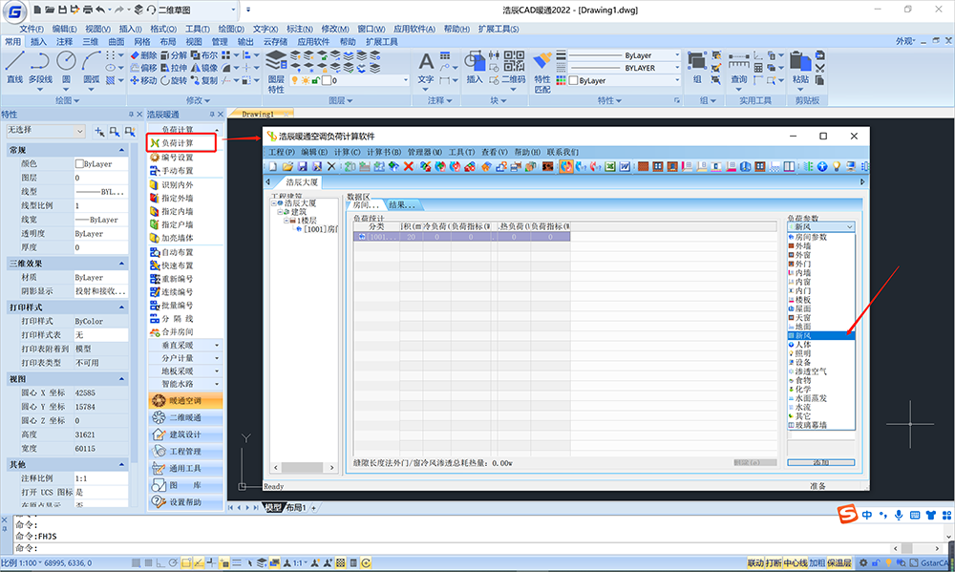Toggle the 打断 status bar button
This screenshot has height=572, width=955.
pyautogui.click(x=774, y=562)
